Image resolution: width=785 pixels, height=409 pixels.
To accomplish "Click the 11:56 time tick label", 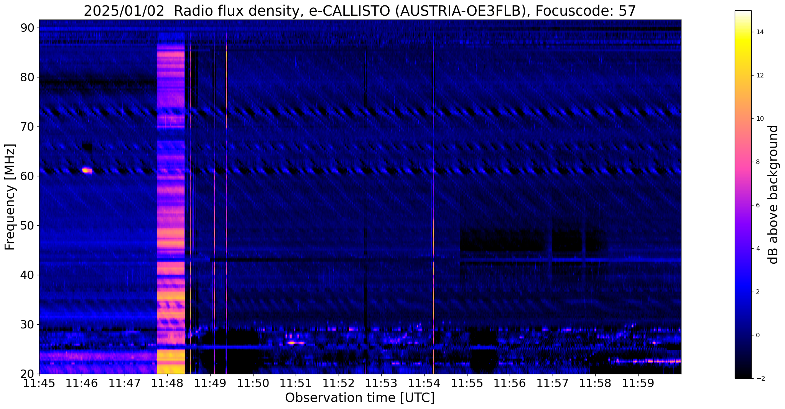I will 510,383.
